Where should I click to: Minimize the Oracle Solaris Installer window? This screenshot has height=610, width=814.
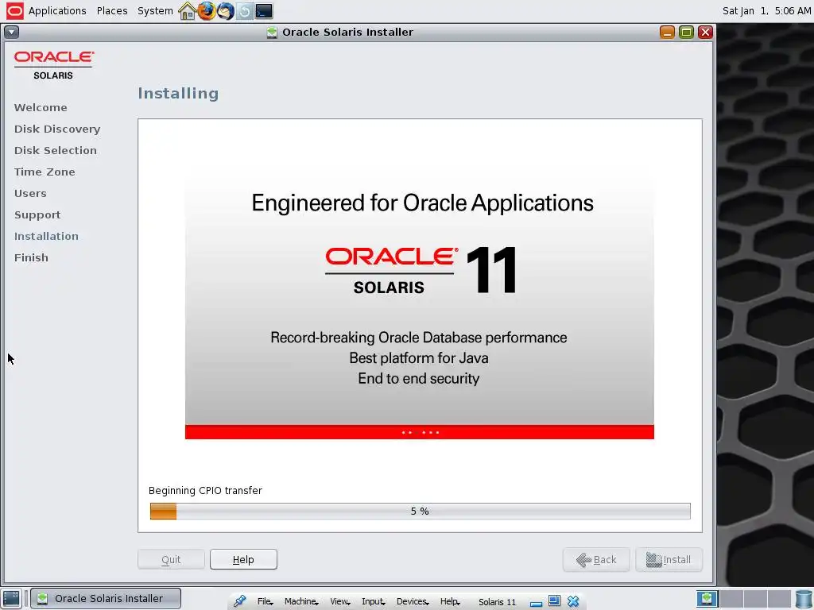pos(667,32)
